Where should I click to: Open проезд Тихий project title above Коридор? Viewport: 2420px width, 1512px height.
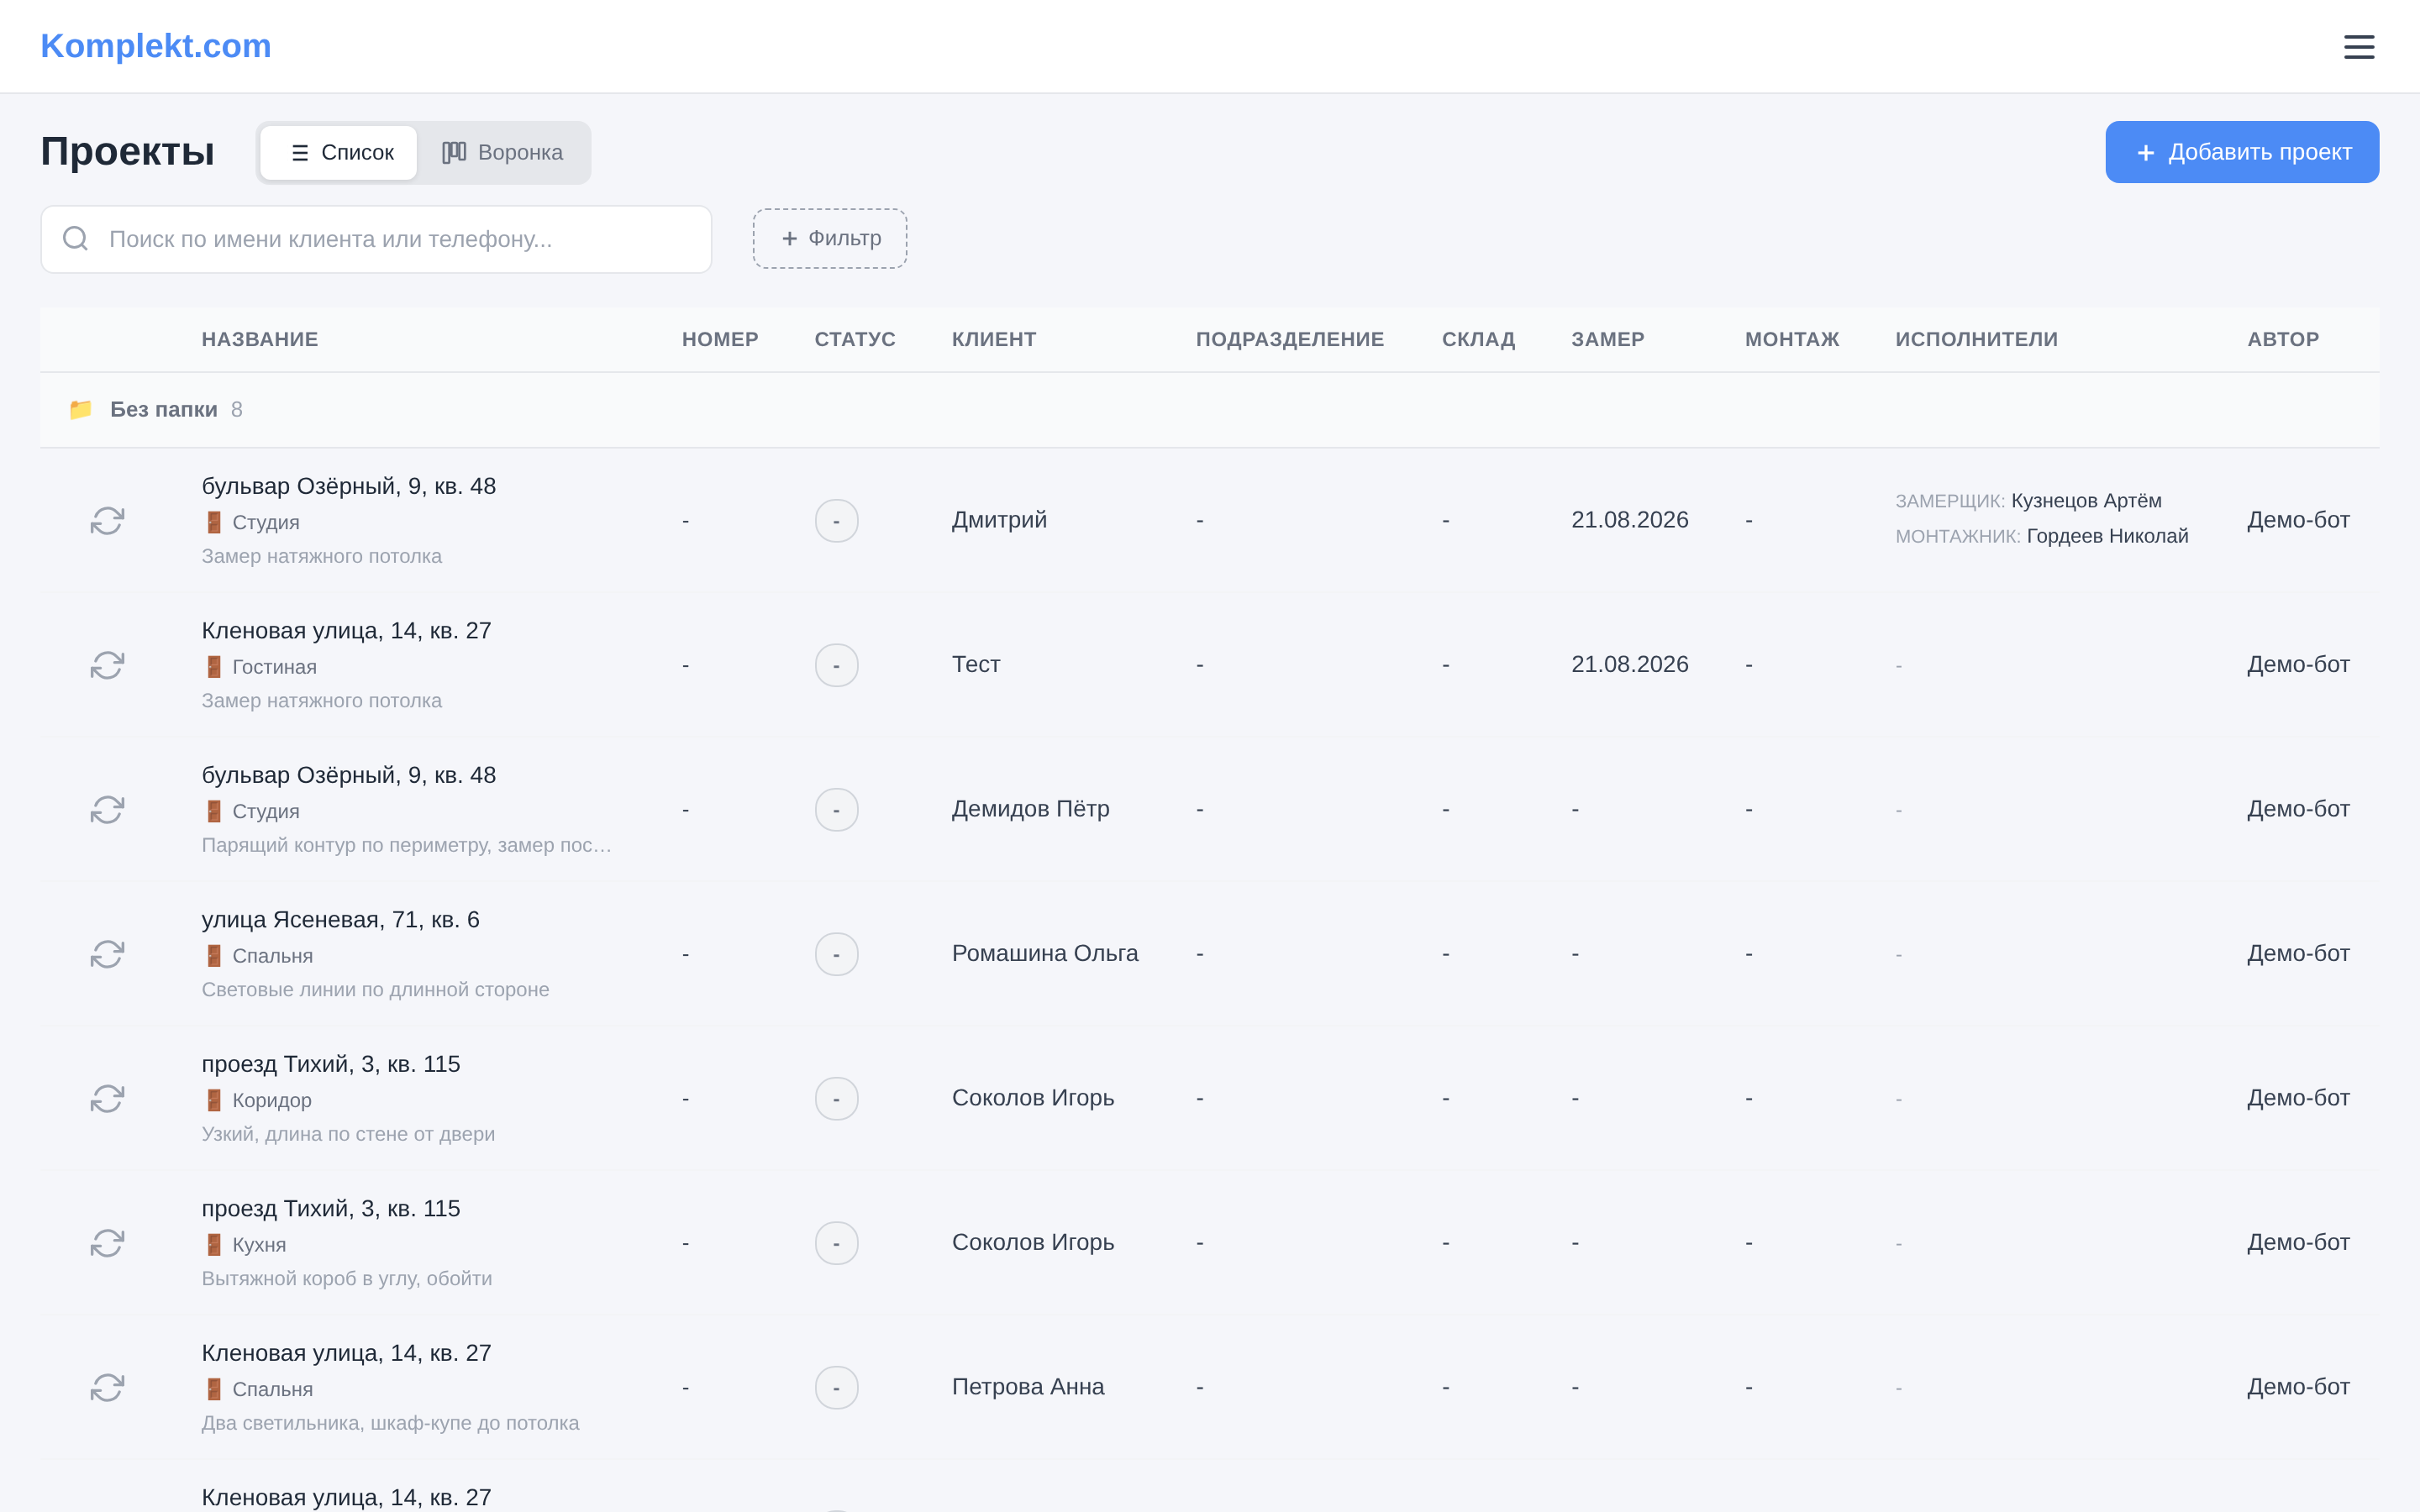coord(331,1064)
